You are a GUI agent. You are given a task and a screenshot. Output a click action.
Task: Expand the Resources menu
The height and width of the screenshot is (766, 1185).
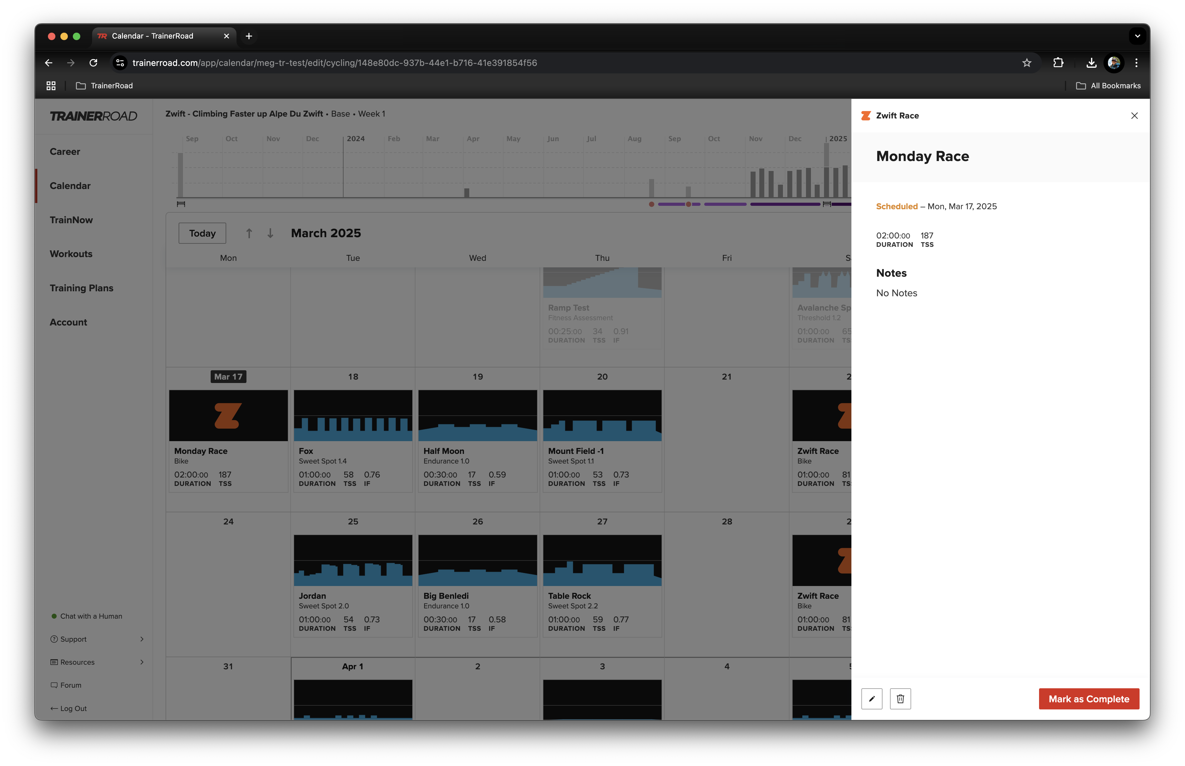97,662
